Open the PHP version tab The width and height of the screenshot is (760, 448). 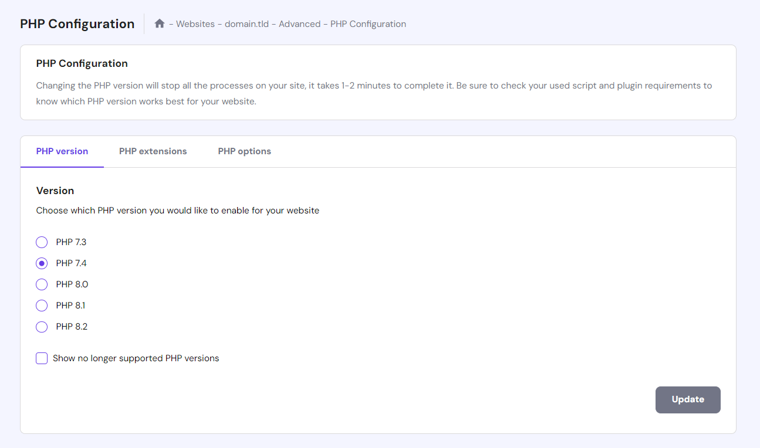click(x=62, y=151)
